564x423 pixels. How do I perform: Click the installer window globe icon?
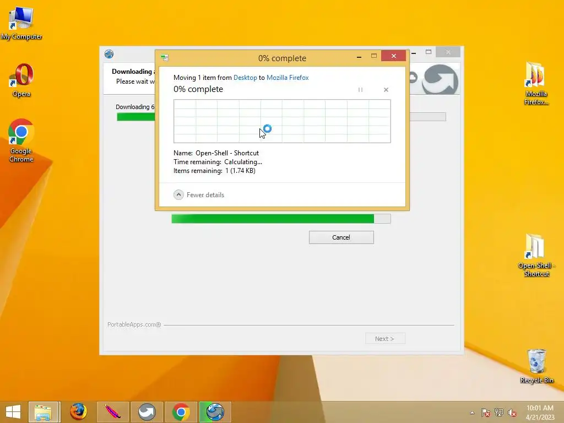[x=109, y=54]
